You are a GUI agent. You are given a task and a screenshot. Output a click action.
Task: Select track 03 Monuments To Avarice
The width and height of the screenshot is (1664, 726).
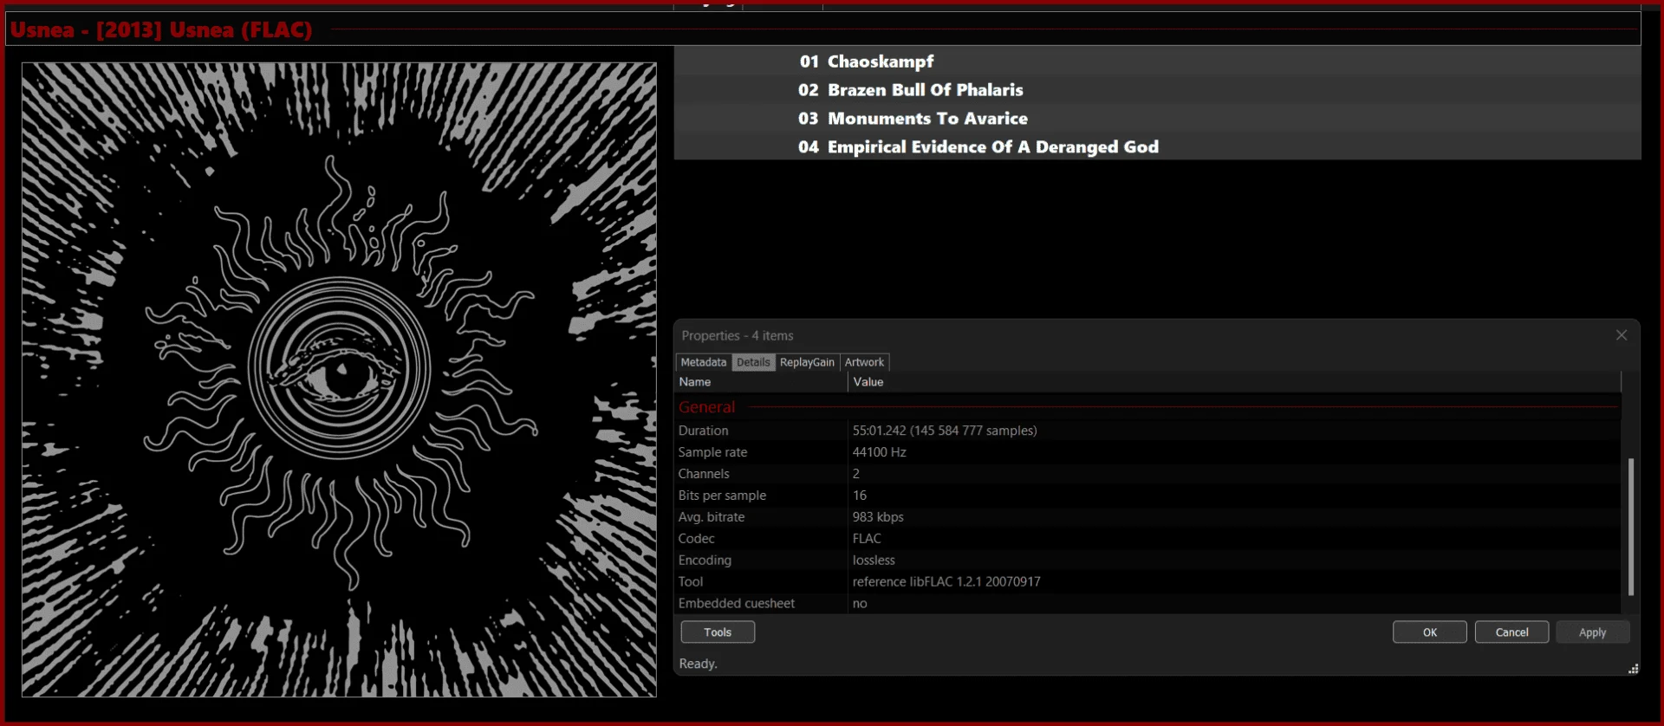pos(1158,119)
